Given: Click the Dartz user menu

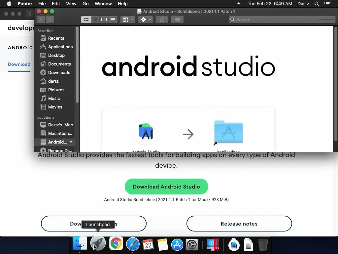Looking at the screenshot, I should coord(303,4).
